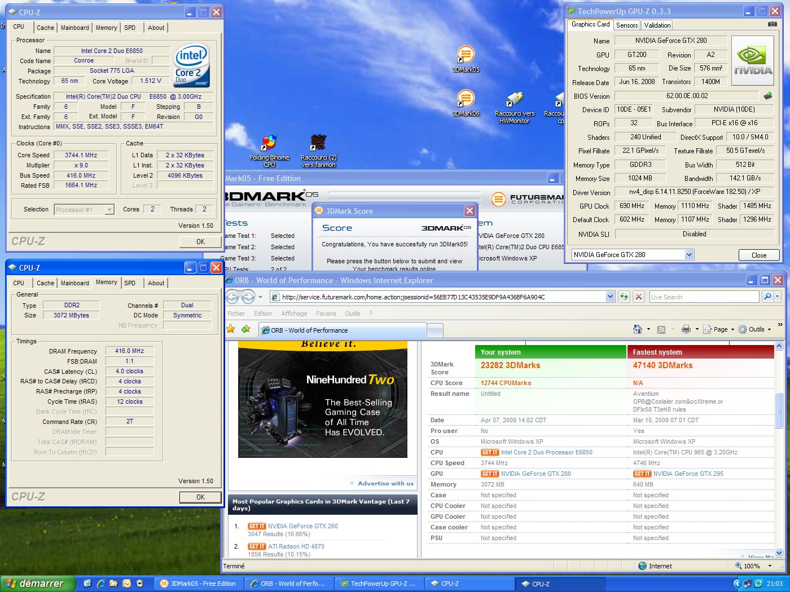
Task: Open a new tab in Internet Explorer
Action: point(435,330)
